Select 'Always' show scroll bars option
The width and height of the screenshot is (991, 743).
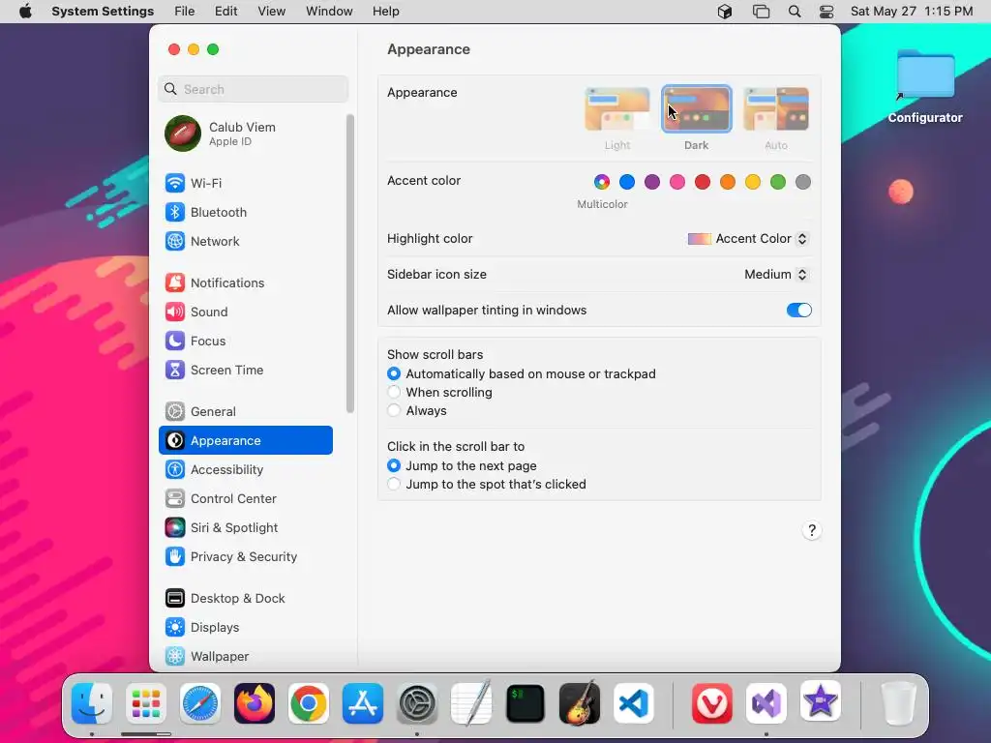(417, 410)
